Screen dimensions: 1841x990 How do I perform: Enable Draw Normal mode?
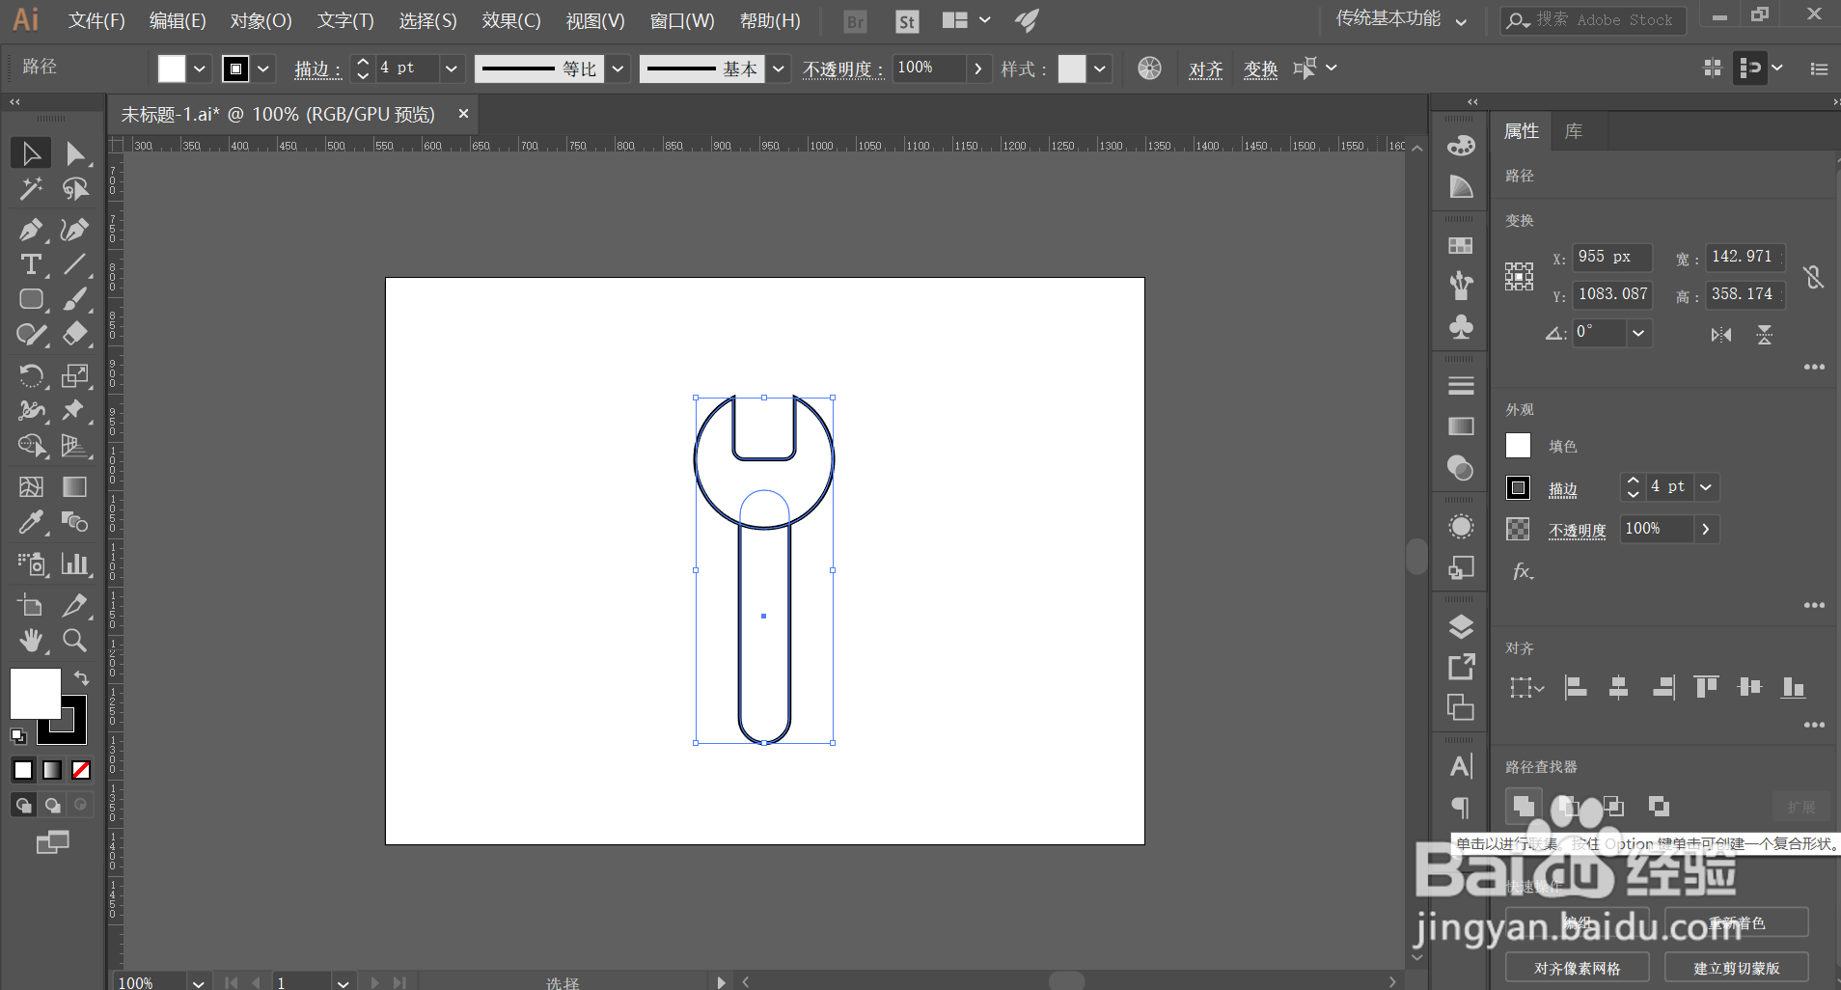(x=23, y=805)
